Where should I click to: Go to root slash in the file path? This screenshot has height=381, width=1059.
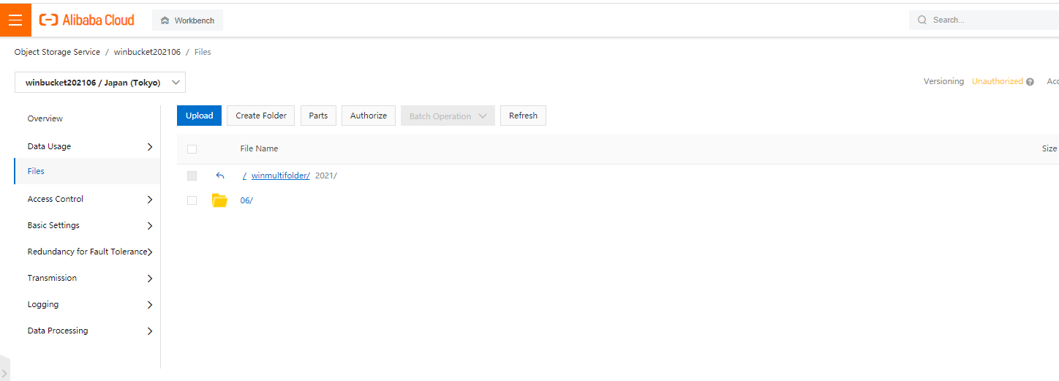click(244, 176)
